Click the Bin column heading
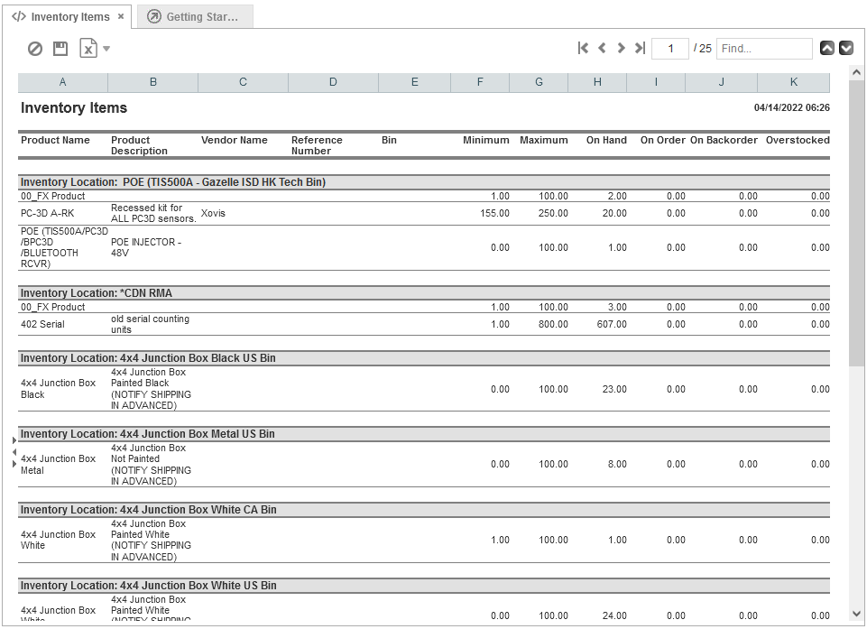This screenshot has width=867, height=629. pos(389,140)
